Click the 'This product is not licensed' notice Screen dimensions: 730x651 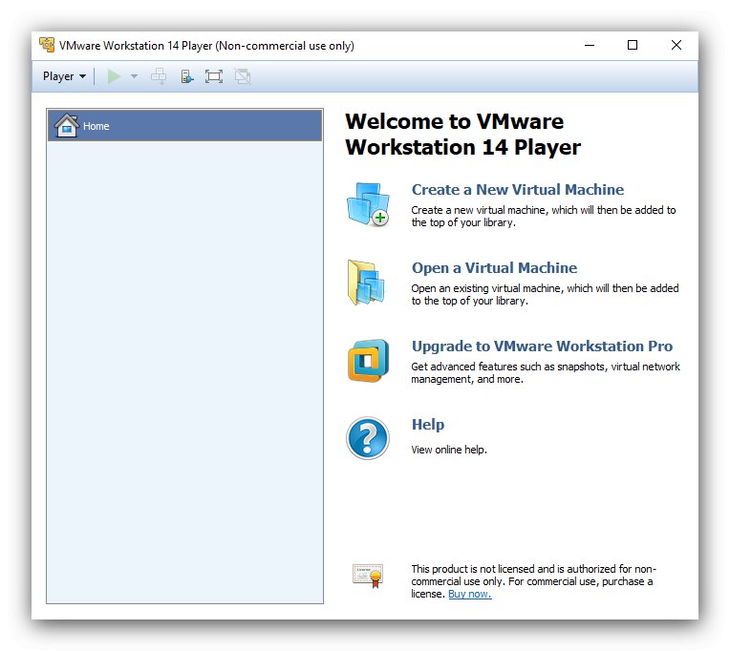533,581
